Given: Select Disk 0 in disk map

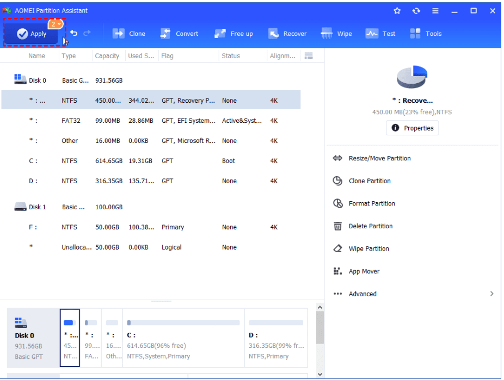Looking at the screenshot, I should click(x=33, y=338).
